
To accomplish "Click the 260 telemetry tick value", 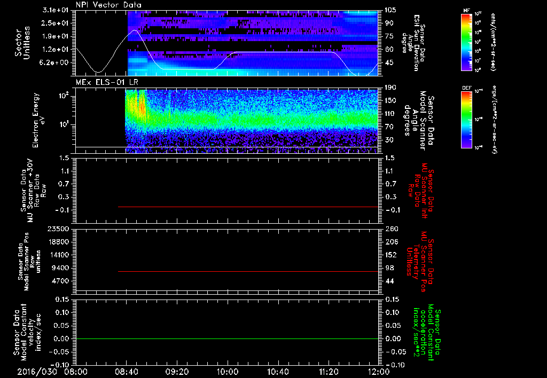I will point(392,229).
